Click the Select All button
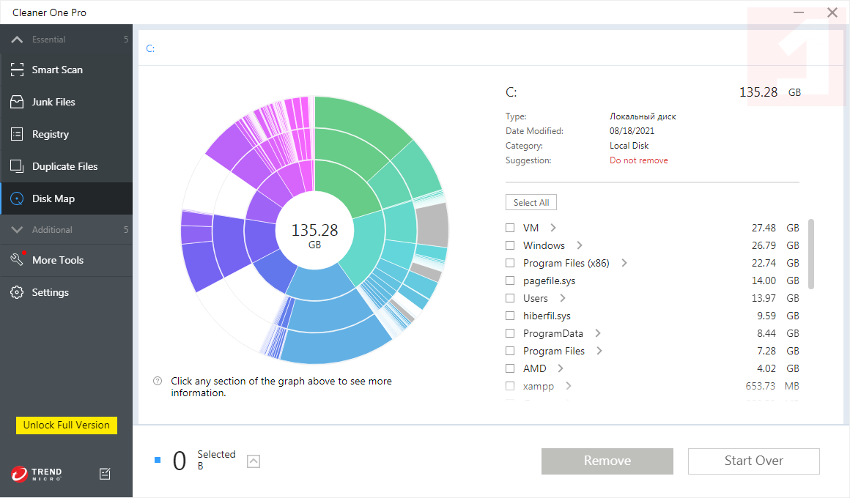Viewport: 850px width, 498px height. 531,202
